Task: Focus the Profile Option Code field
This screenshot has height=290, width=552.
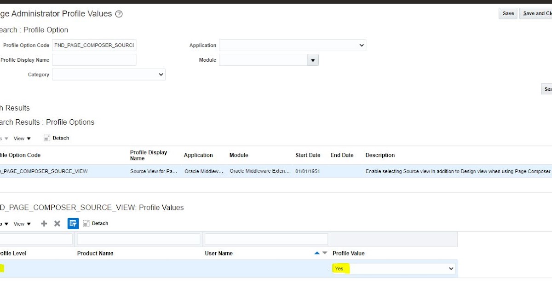Action: (94, 45)
